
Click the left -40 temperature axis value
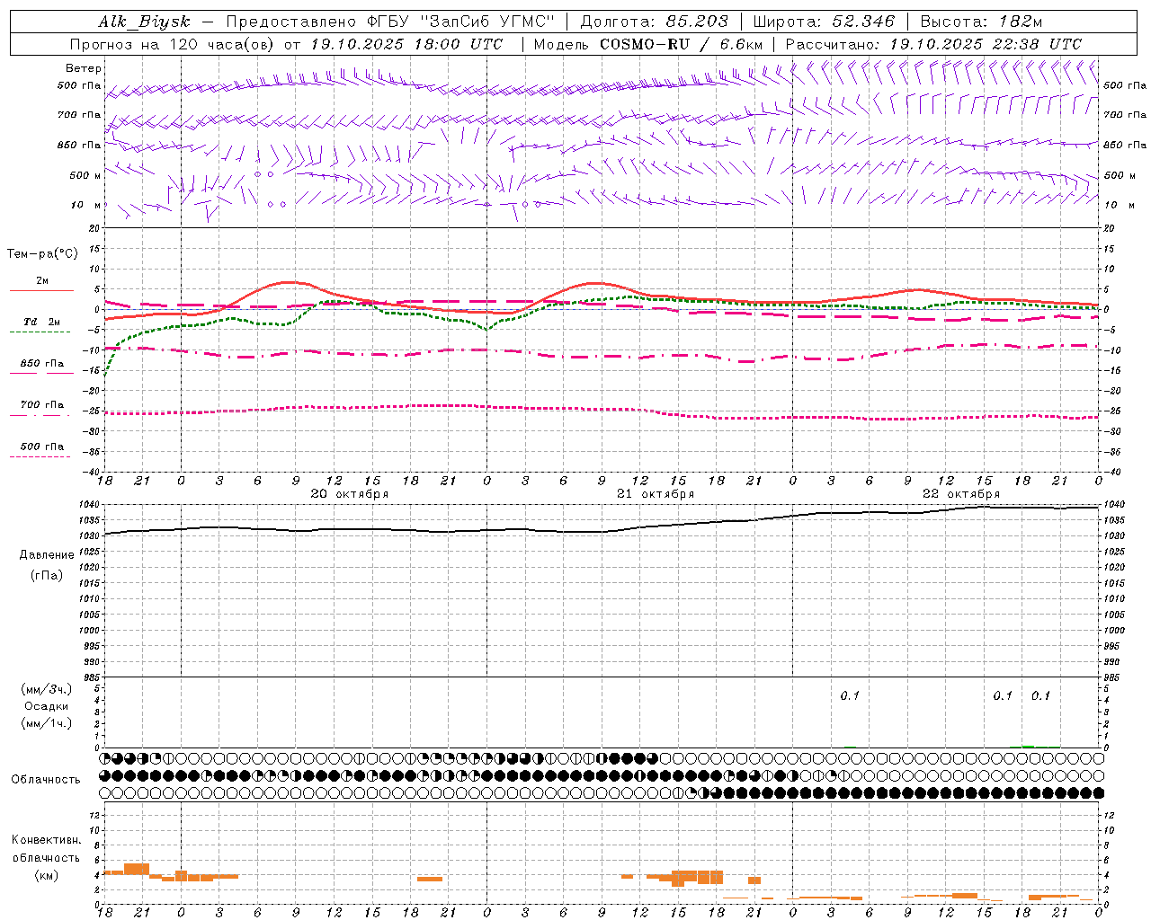coord(93,473)
